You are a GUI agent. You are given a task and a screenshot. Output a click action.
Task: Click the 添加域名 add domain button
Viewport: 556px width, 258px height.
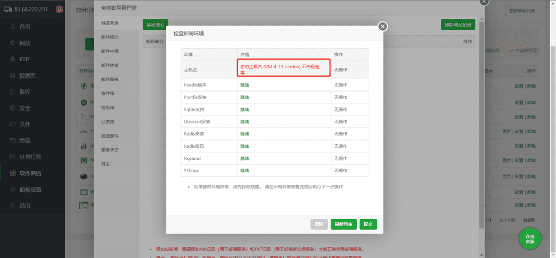coord(155,24)
